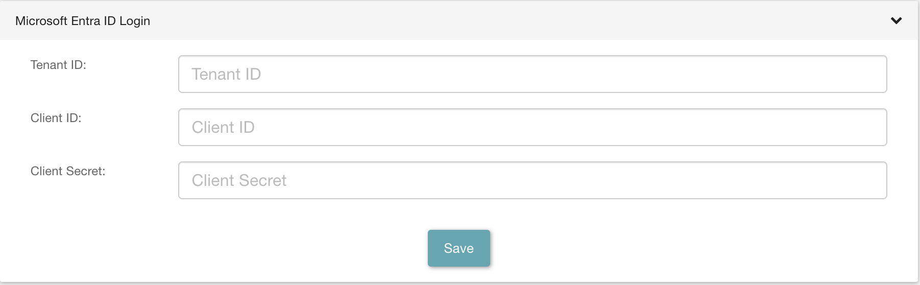
Task: Place cursor on Client Secret placeholder text
Action: click(x=239, y=181)
